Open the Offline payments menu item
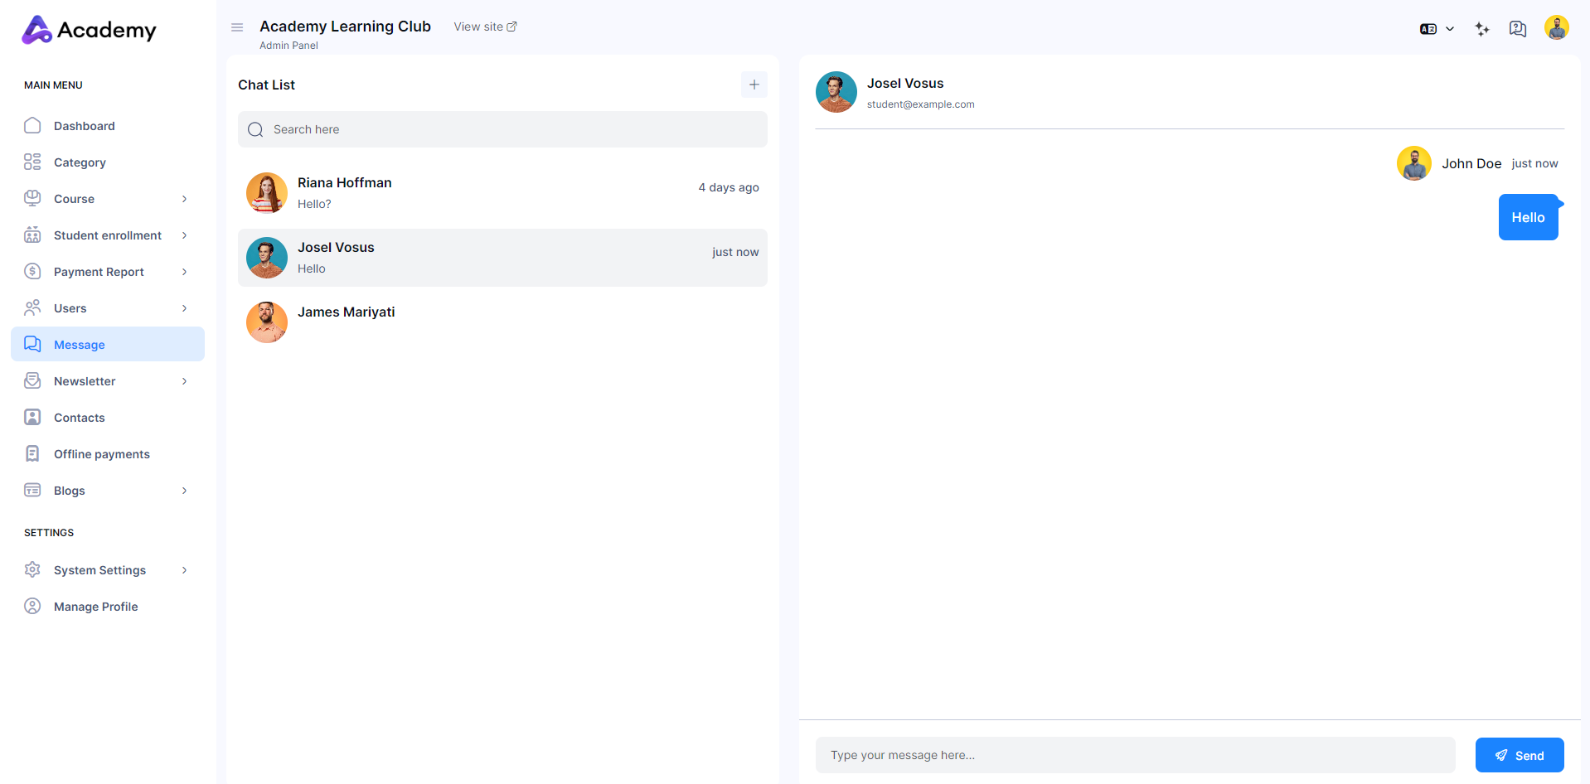 [101, 454]
